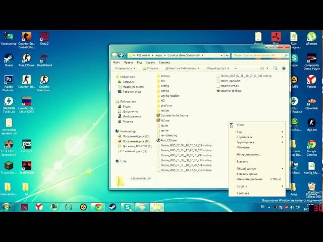The height and width of the screenshot is (242, 323).
Task: Open the Справка menu
Action: pyautogui.click(x=164, y=63)
